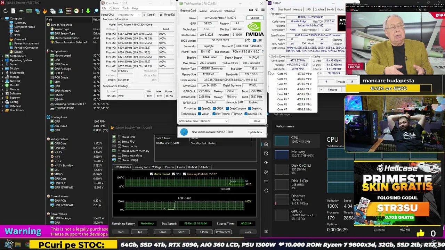Open the GPU-Z graphics card selection dropdown
Screen dimensions: 445x250
coord(203,121)
